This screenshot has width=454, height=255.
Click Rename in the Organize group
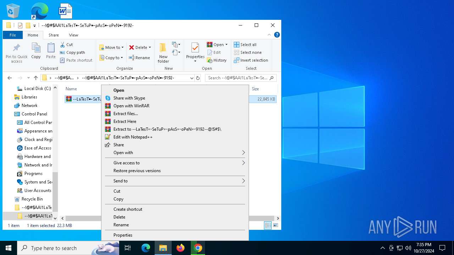click(x=139, y=58)
